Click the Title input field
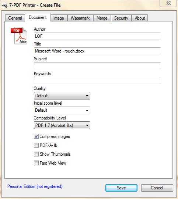 click(97, 51)
